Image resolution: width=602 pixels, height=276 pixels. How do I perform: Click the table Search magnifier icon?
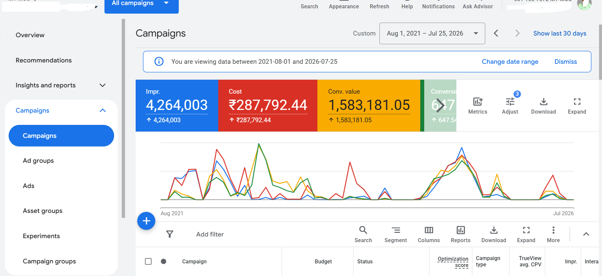pyautogui.click(x=363, y=230)
